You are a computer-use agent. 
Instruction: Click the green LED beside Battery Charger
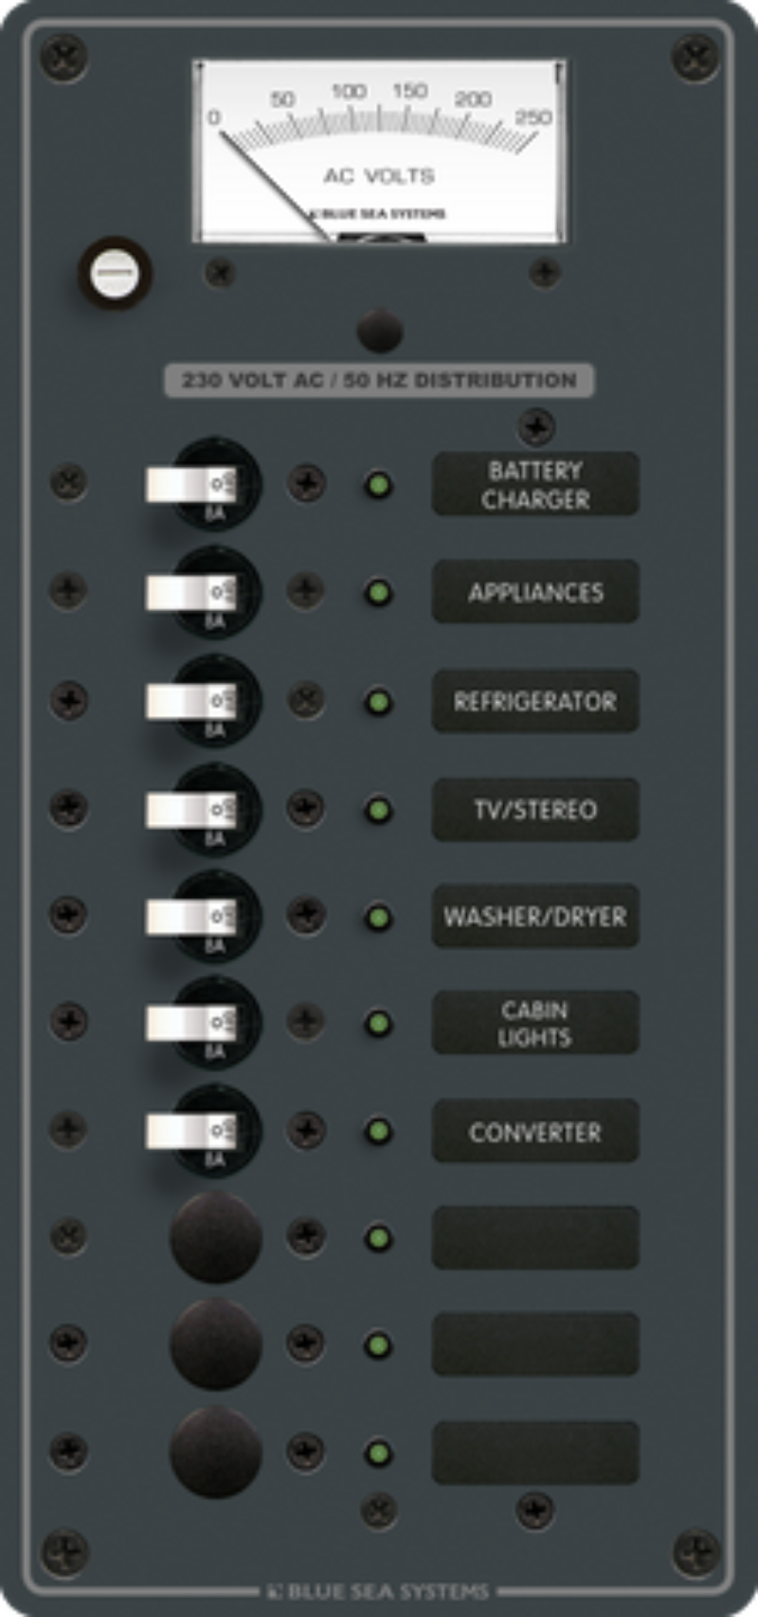[x=378, y=486]
